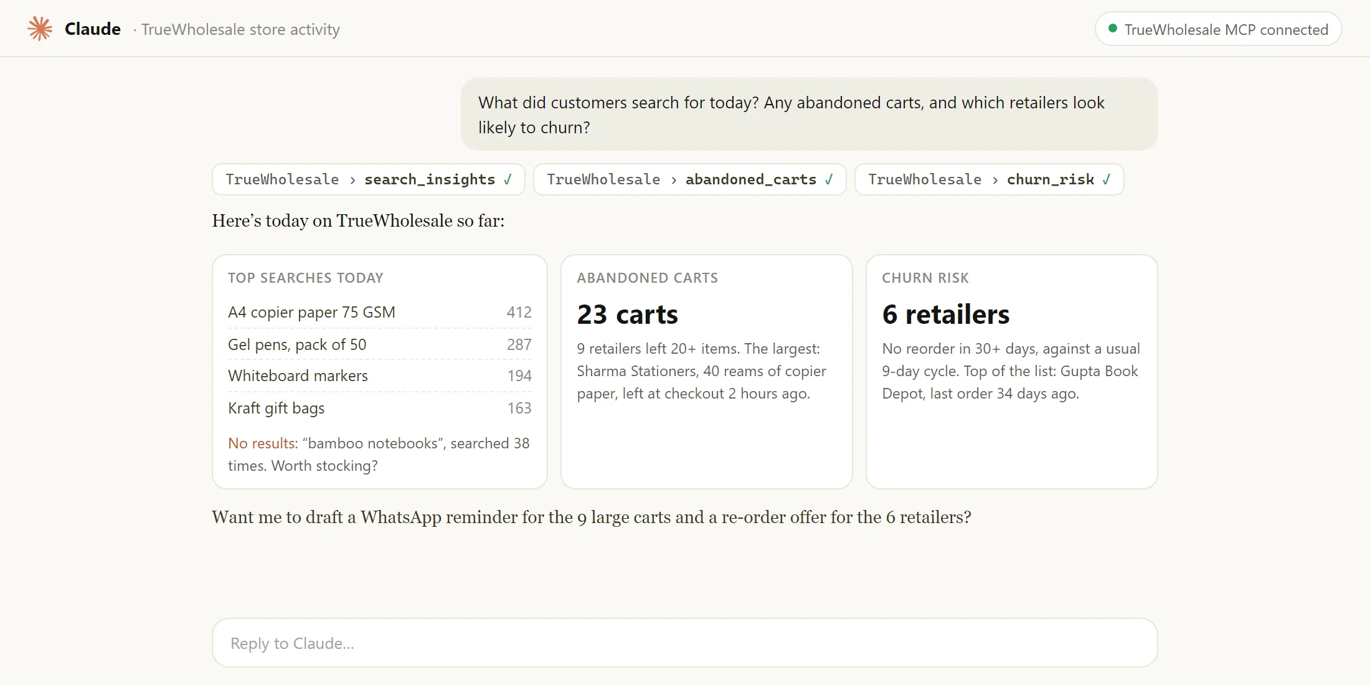1370x685 pixels.
Task: Click the CHURN RISK card heading
Action: point(925,278)
